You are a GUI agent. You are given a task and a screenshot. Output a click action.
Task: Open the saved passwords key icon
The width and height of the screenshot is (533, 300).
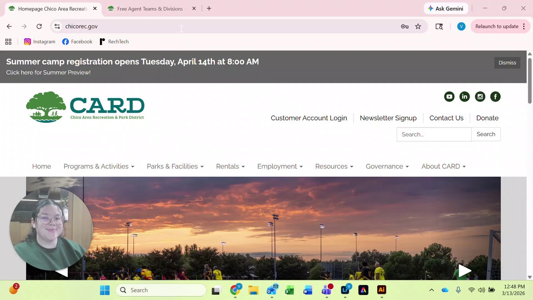[405, 26]
